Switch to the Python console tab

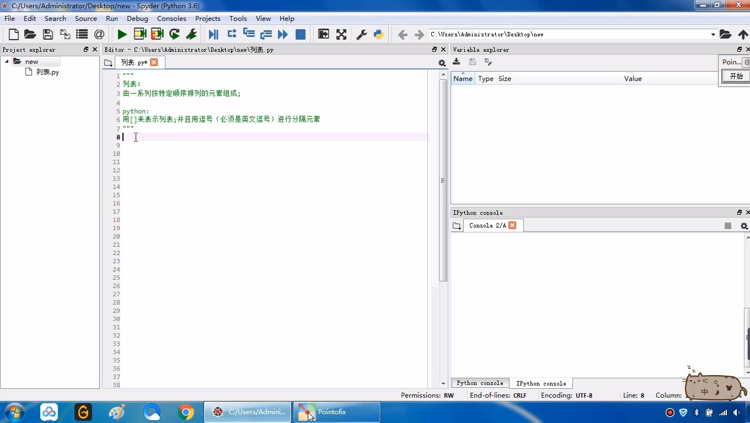(480, 383)
